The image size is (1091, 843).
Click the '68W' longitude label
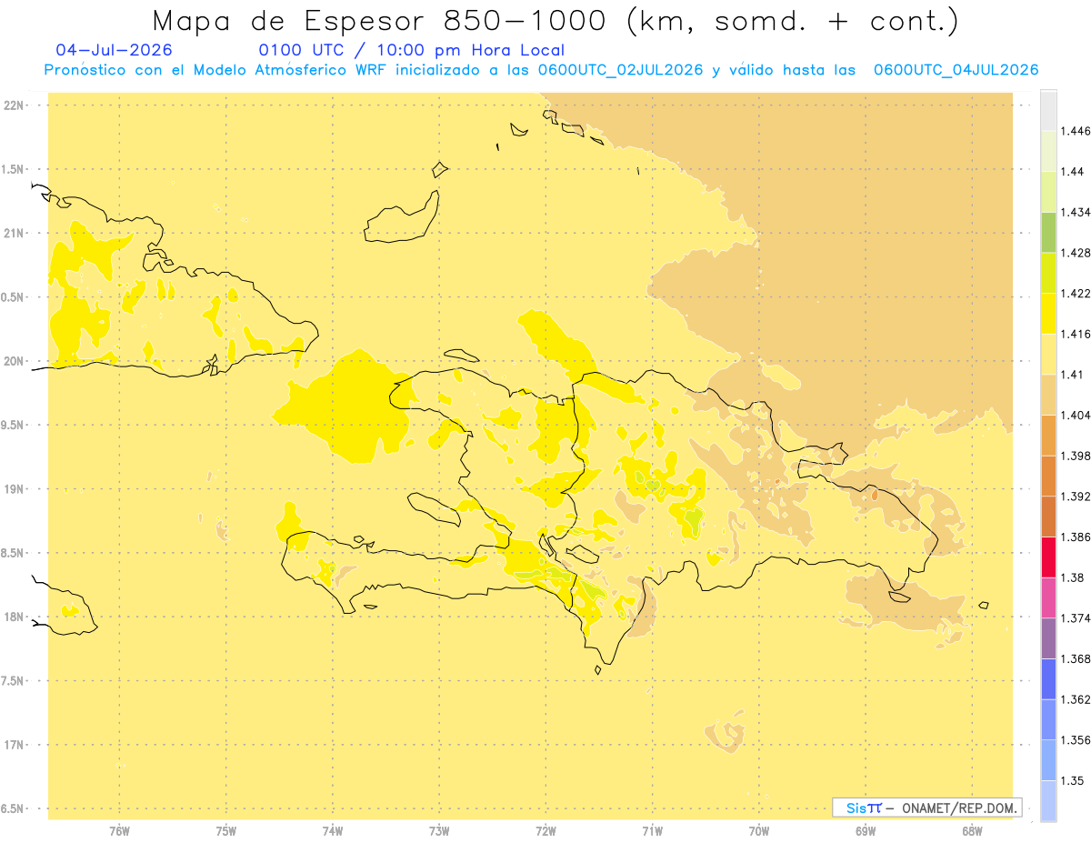(972, 830)
